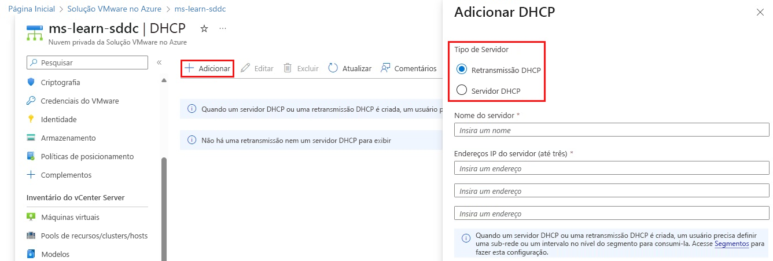Click the Comentários toolbar button label
773x261 pixels.
pyautogui.click(x=415, y=68)
